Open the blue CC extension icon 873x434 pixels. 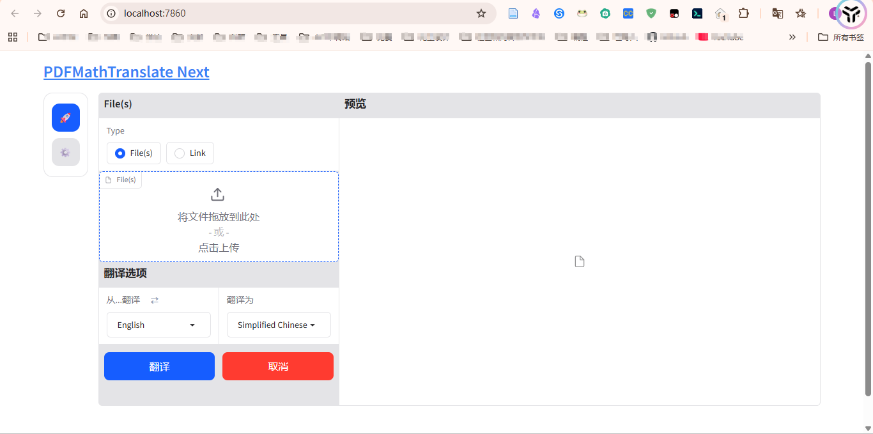pyautogui.click(x=628, y=13)
